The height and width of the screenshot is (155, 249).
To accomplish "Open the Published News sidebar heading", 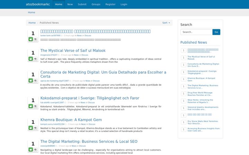I will tap(194, 42).
